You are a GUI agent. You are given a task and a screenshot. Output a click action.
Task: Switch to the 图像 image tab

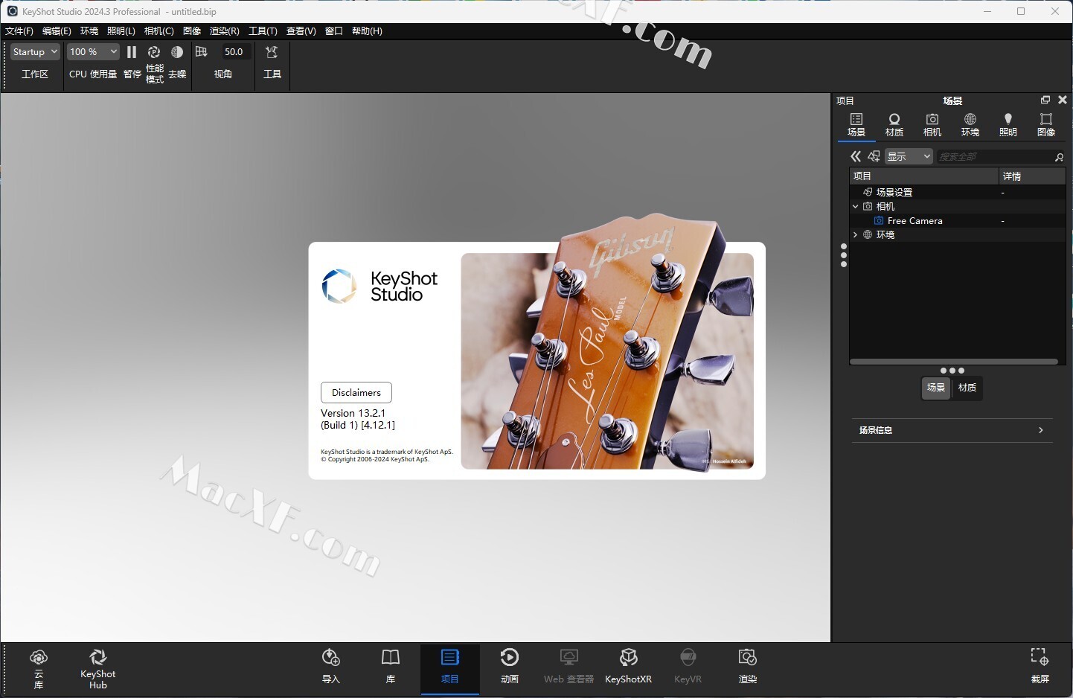pos(1046,125)
